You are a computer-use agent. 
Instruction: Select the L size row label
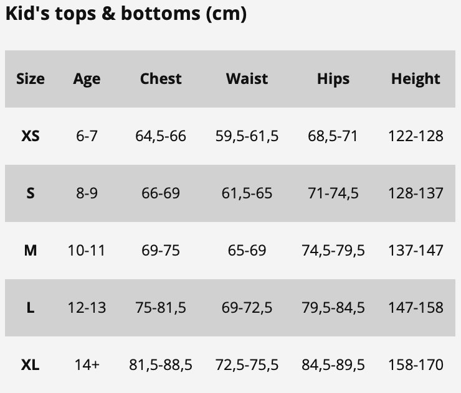click(x=31, y=307)
